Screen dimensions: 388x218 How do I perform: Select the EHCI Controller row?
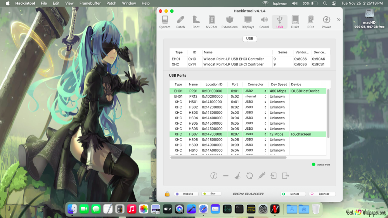pyautogui.click(x=249, y=59)
